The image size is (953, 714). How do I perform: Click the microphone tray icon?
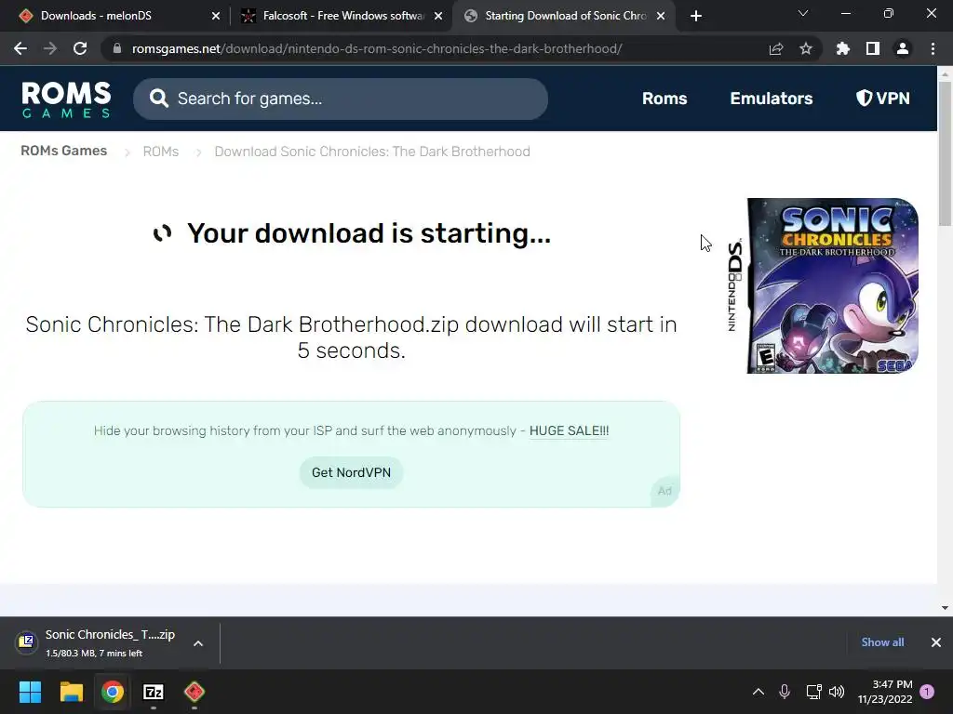(x=784, y=692)
